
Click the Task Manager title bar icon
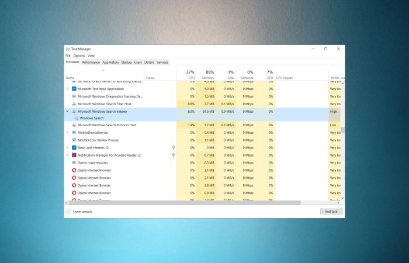click(68, 49)
